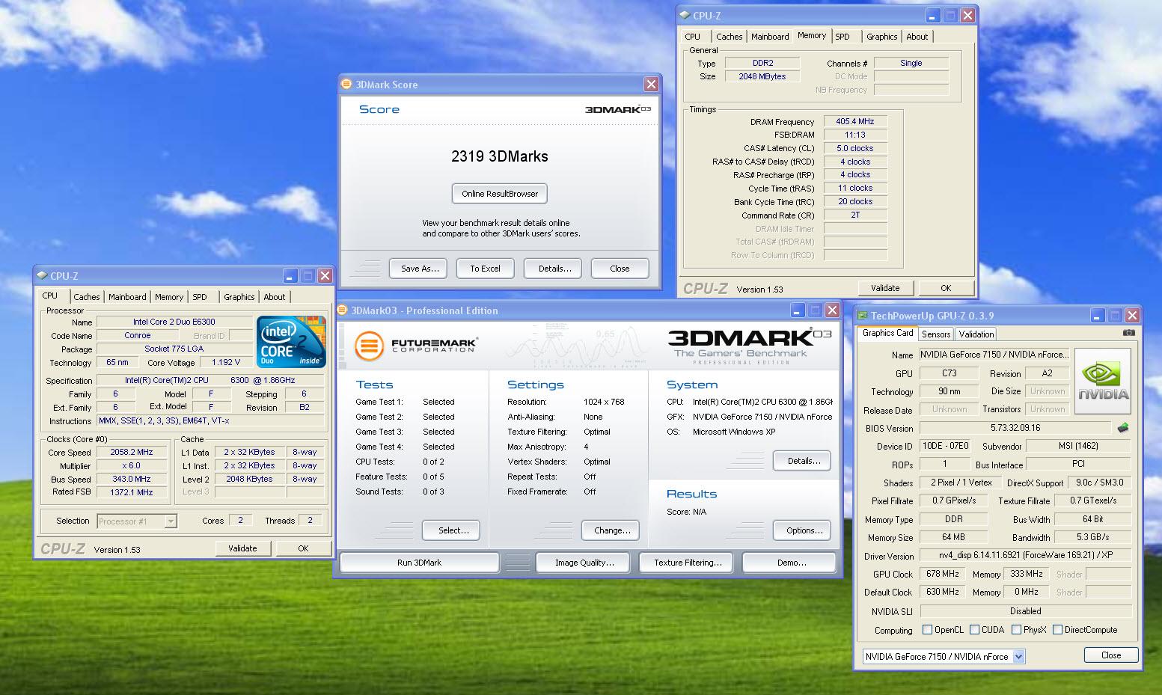Click Change settings button
Viewport: 1162px width, 695px height.
pos(611,530)
